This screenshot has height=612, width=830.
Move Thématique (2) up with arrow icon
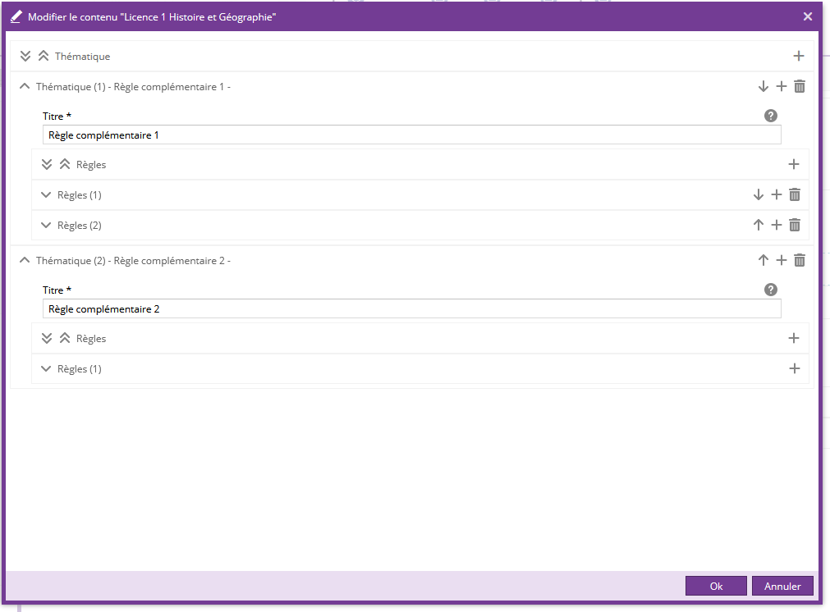point(764,260)
